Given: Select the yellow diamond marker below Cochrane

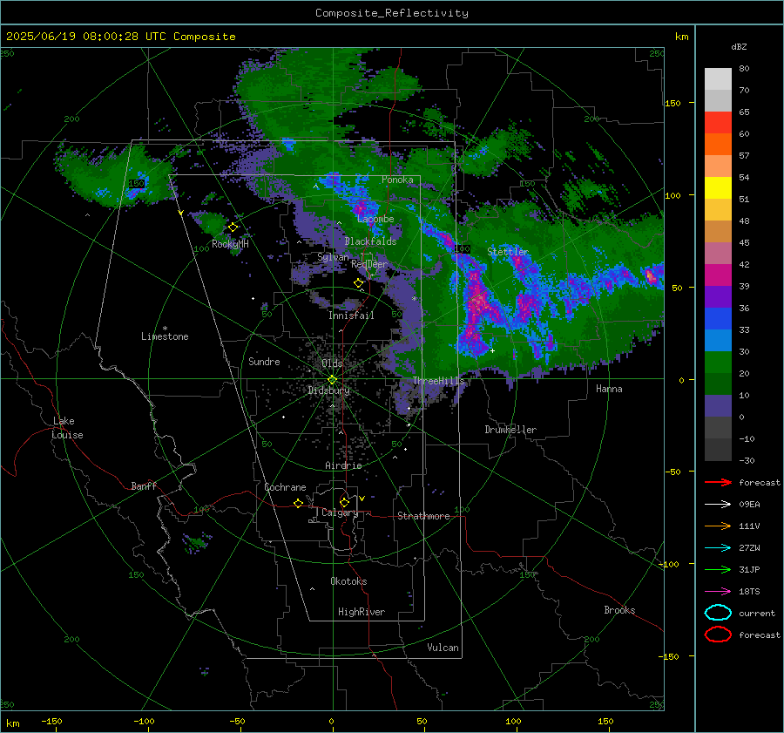Looking at the screenshot, I should [x=298, y=503].
